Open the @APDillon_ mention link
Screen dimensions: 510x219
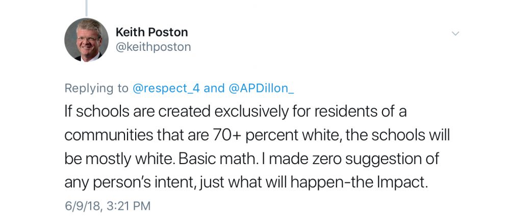coord(261,88)
